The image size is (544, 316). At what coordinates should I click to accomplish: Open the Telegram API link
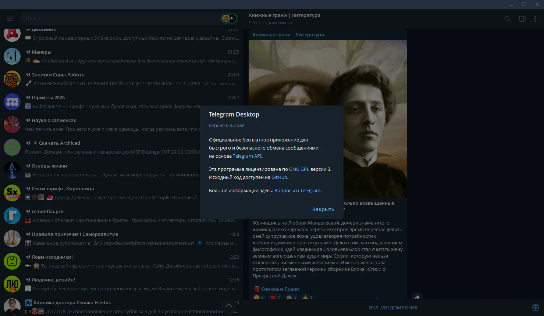tap(247, 156)
